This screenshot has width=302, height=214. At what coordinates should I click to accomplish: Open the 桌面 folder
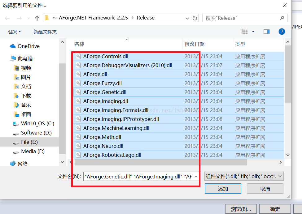(x=23, y=114)
